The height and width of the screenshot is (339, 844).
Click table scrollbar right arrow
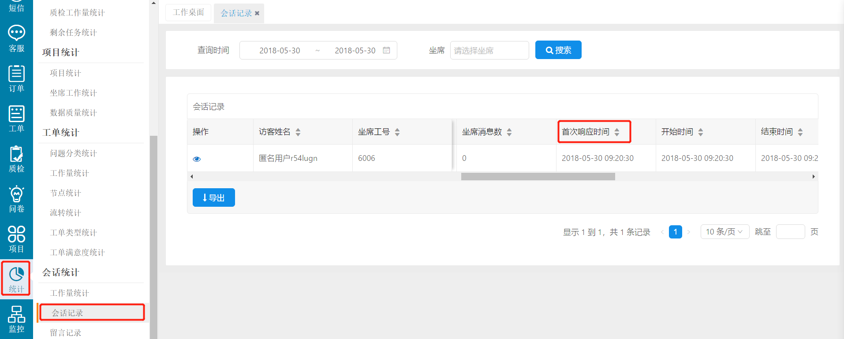click(814, 176)
